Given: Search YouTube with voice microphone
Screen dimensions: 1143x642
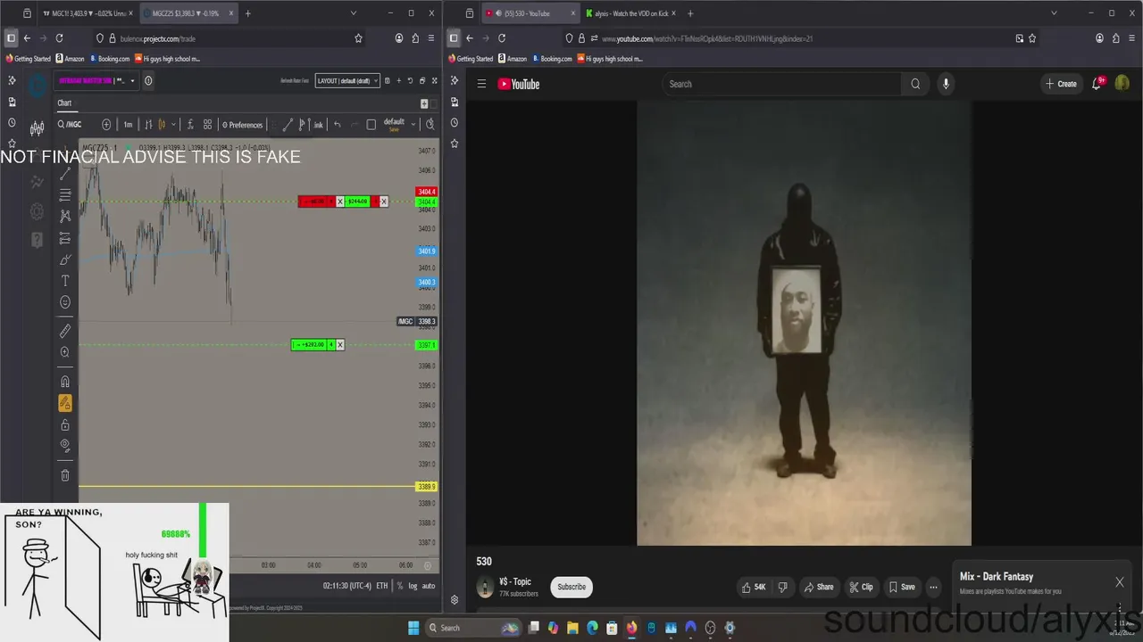Looking at the screenshot, I should tap(946, 84).
